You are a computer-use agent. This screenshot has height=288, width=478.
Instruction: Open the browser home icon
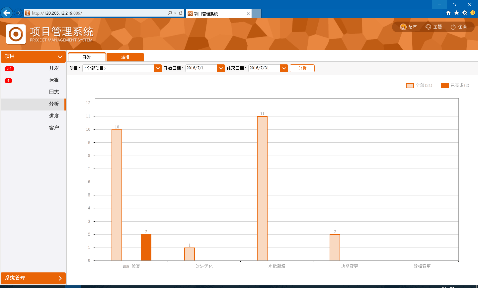pyautogui.click(x=448, y=13)
